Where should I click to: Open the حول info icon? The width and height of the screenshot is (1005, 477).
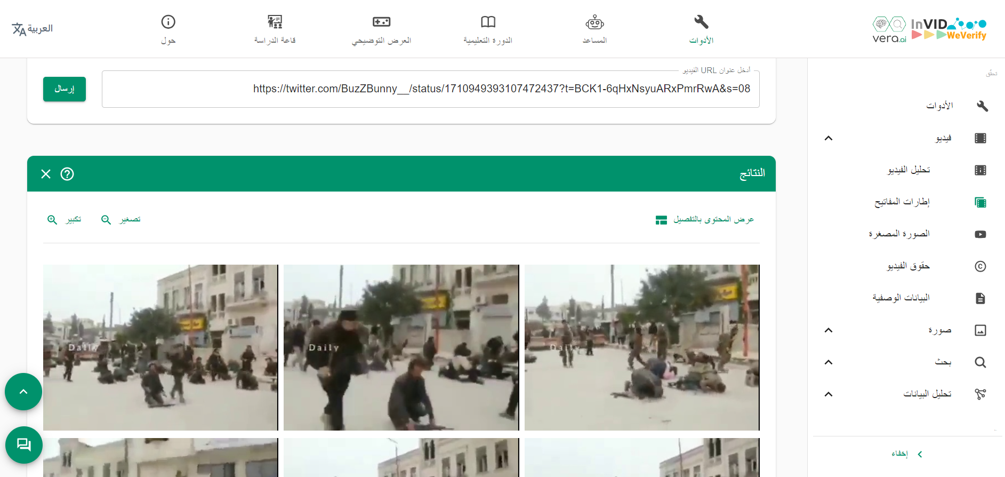[168, 22]
